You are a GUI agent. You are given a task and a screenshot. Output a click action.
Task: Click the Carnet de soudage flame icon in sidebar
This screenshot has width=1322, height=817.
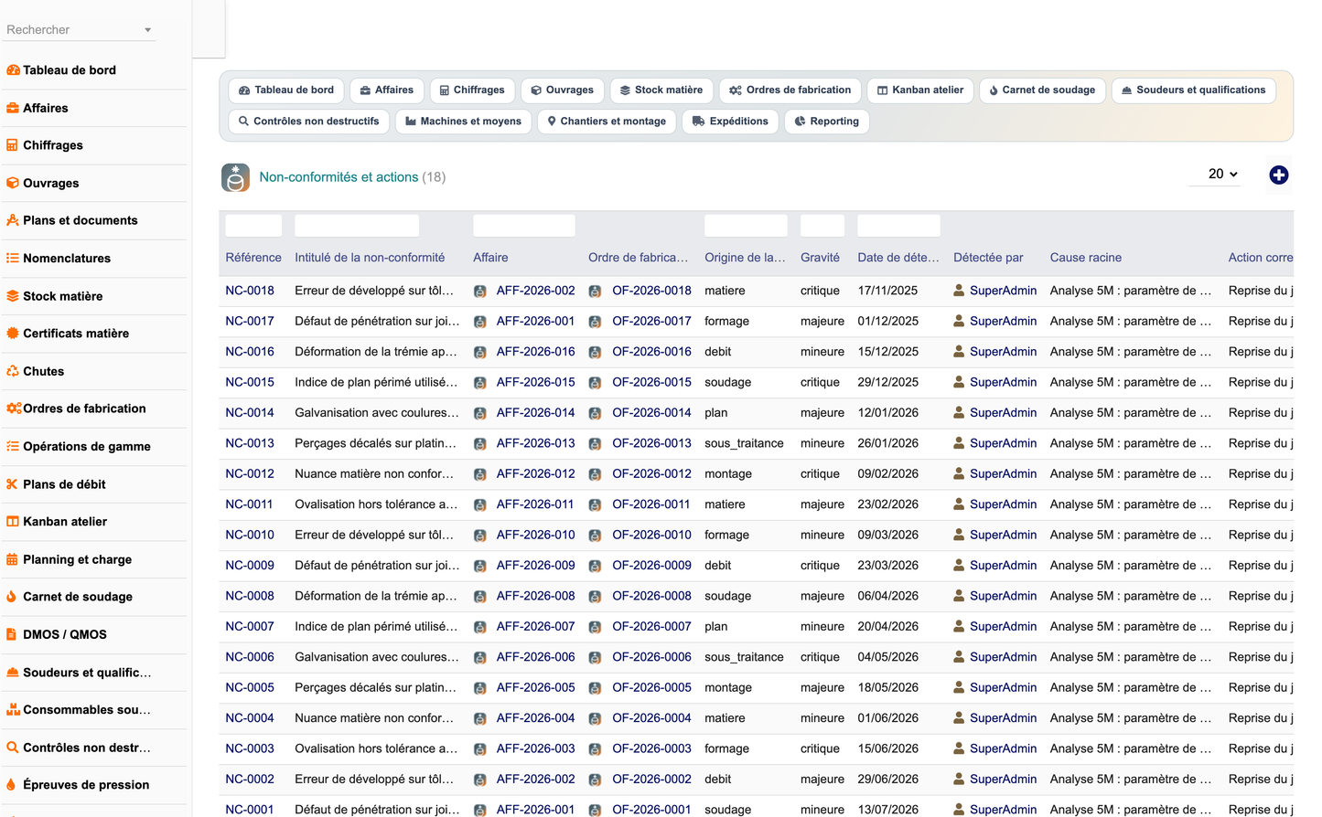coord(12,597)
